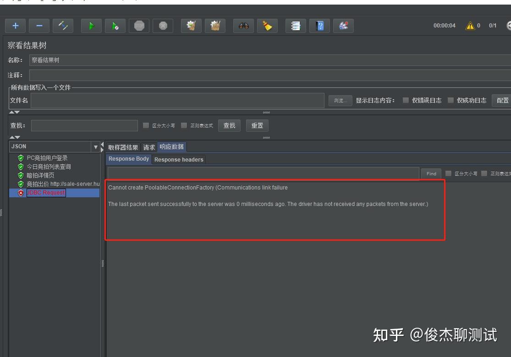Switch to the Response headers tab

click(179, 159)
